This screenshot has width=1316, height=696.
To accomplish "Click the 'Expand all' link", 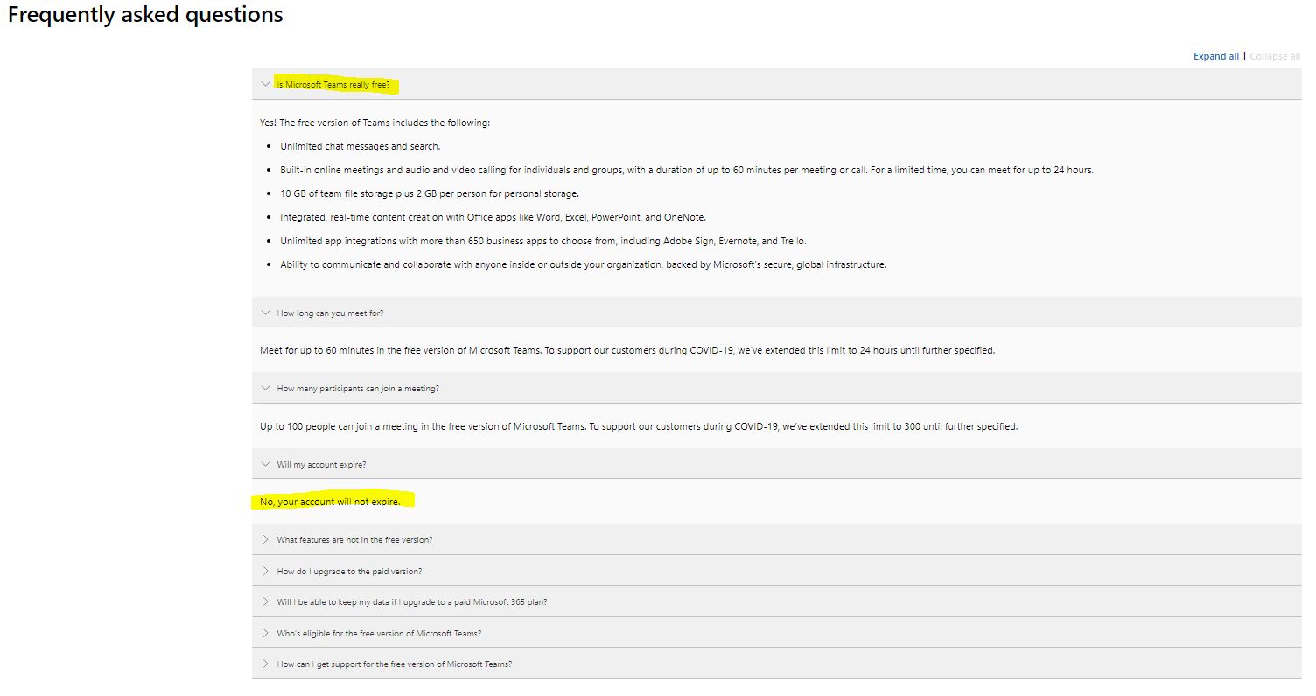I will [1215, 56].
